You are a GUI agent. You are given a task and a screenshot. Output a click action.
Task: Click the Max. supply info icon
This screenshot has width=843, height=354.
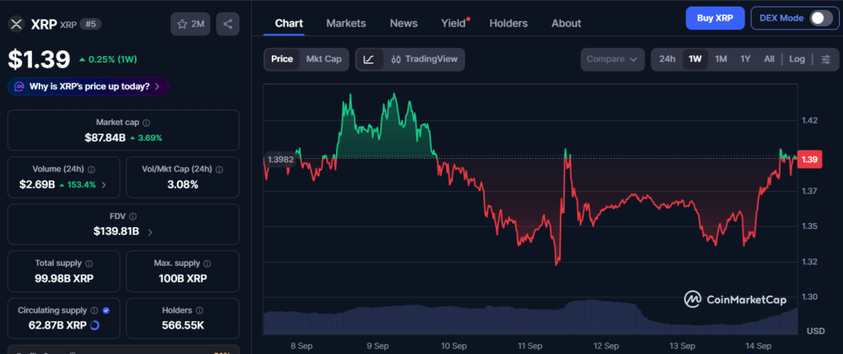coord(207,263)
